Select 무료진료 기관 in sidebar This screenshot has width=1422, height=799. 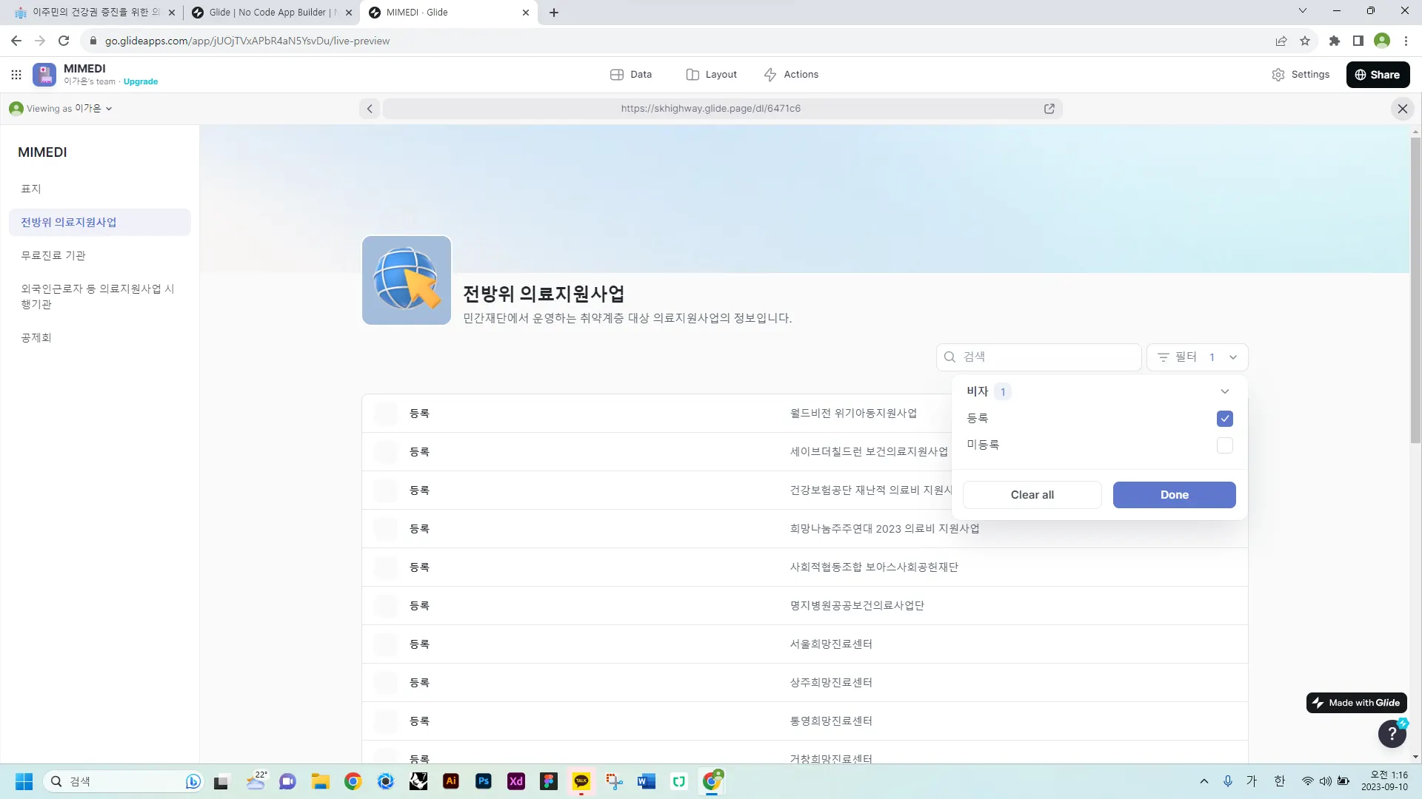[53, 255]
